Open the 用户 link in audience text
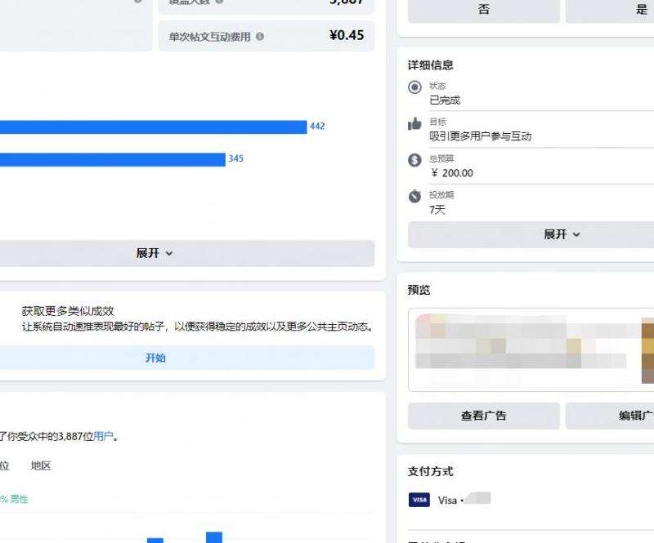This screenshot has width=654, height=543. tap(103, 436)
